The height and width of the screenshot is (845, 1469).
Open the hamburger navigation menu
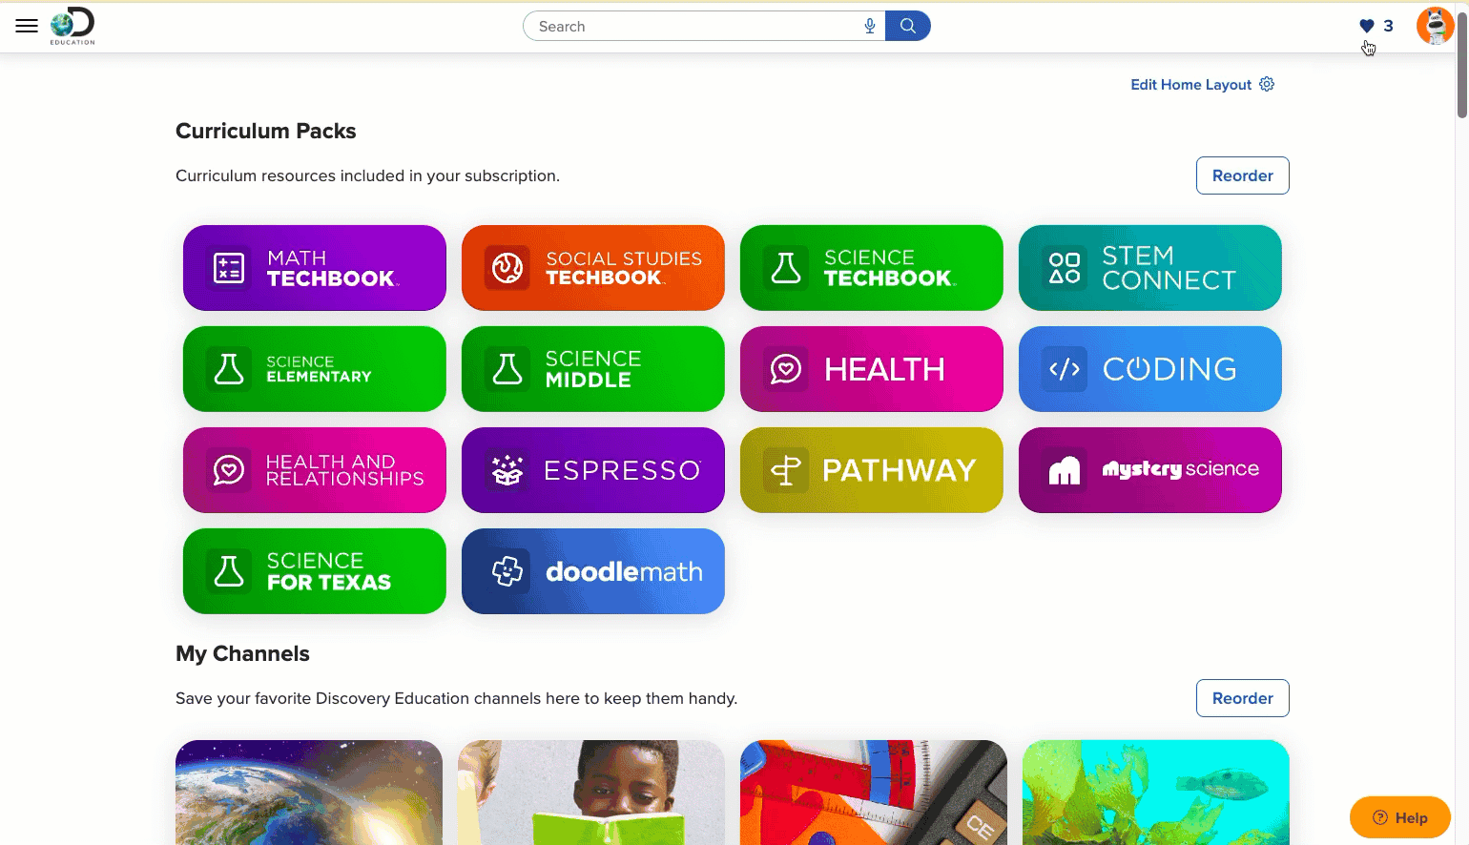click(27, 27)
